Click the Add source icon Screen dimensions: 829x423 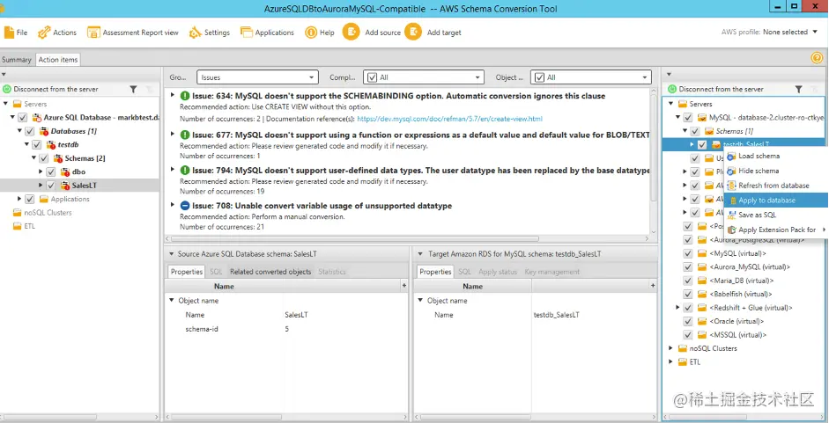[x=351, y=32]
